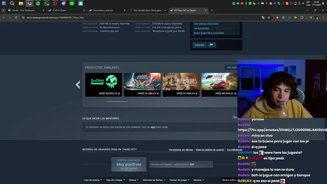
Task: Open Windows taskbar search
Action: (x=12, y=3)
